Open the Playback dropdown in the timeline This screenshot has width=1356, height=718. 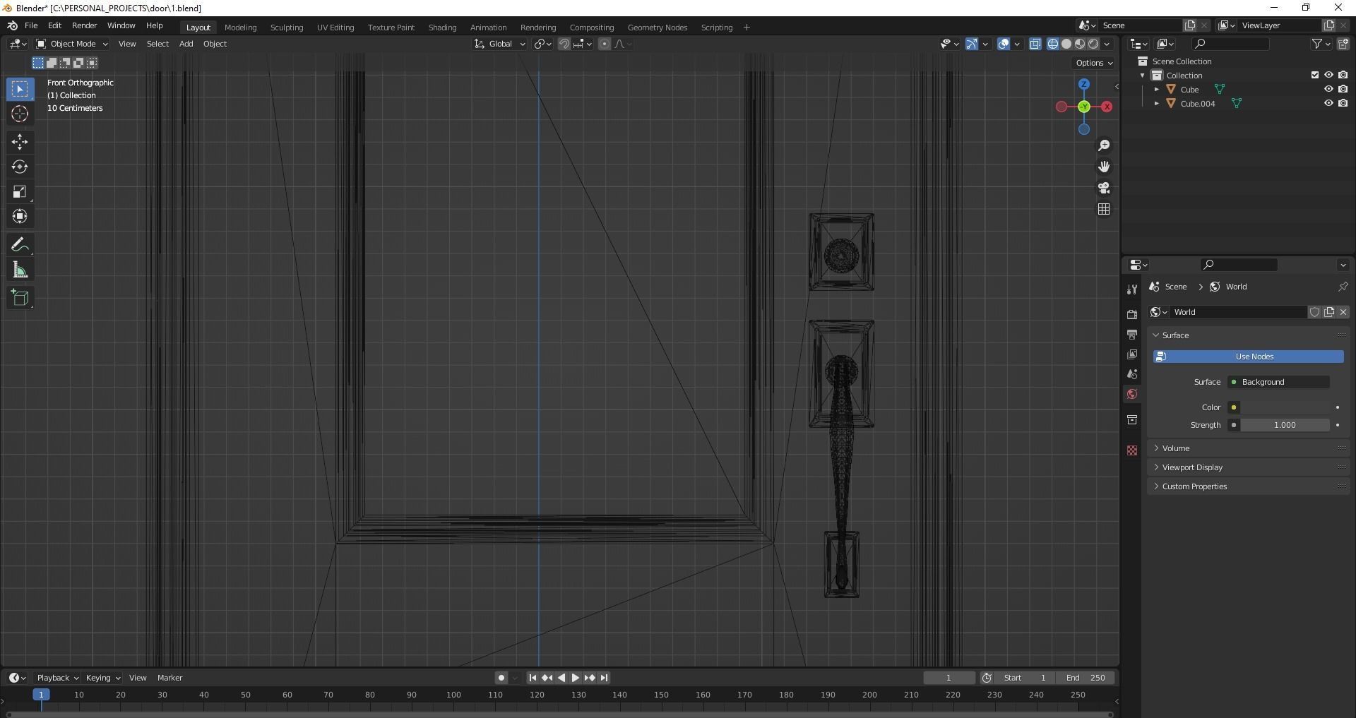click(57, 678)
